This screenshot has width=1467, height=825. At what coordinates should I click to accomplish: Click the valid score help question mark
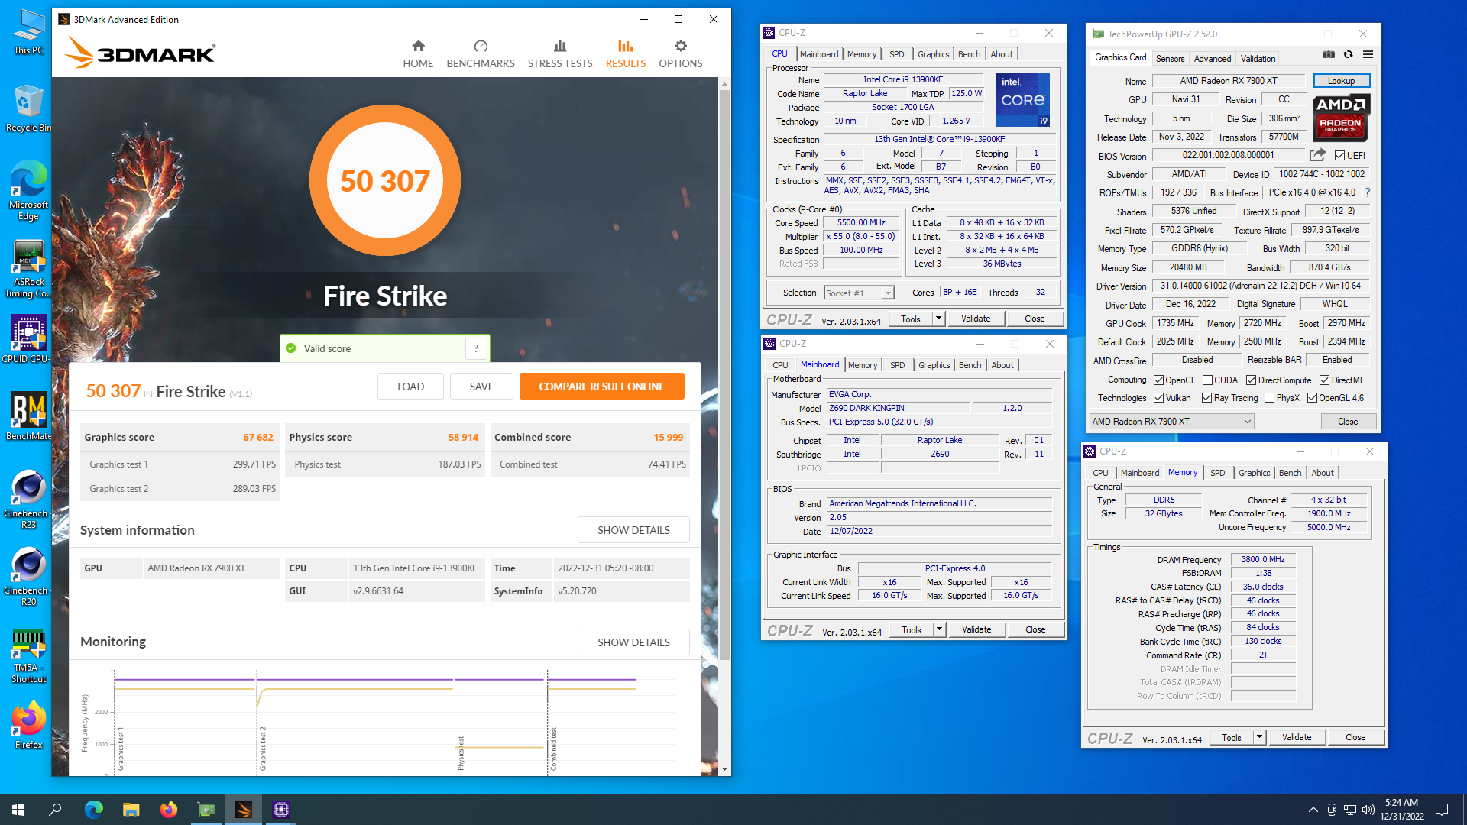click(476, 348)
